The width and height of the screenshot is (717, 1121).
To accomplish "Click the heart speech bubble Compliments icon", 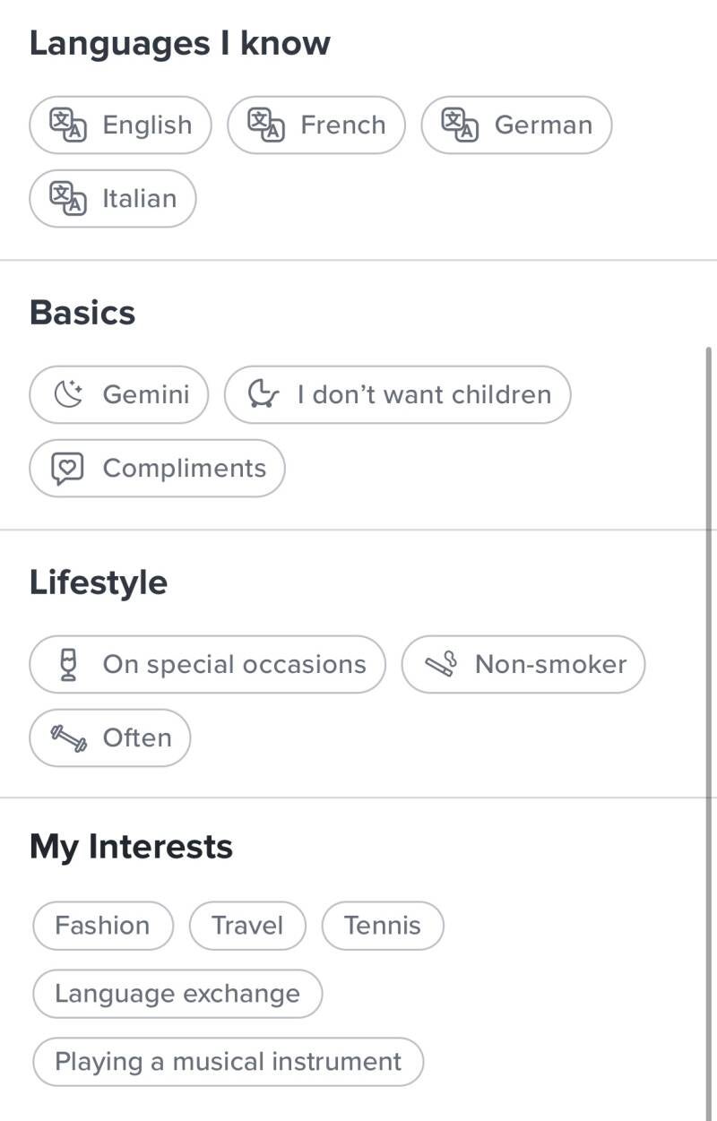I will pyautogui.click(x=67, y=469).
